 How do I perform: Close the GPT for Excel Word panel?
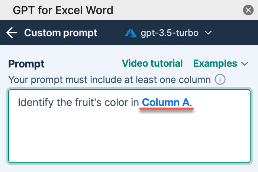click(x=248, y=10)
